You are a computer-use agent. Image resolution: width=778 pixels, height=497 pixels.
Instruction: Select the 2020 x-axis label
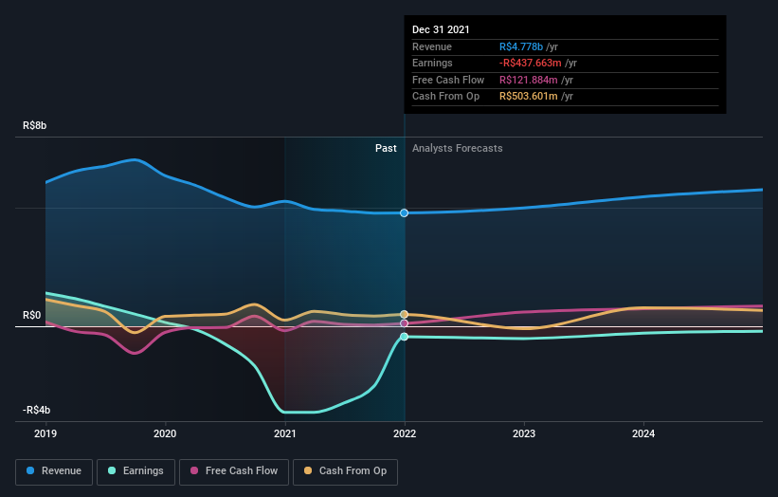click(x=165, y=433)
